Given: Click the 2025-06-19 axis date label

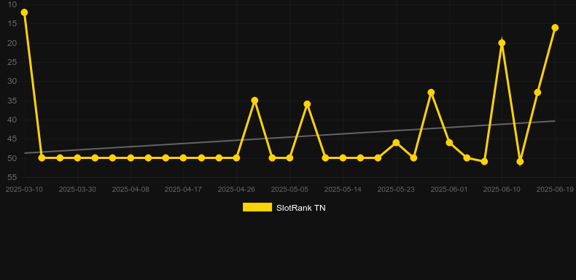Looking at the screenshot, I should 555,190.
